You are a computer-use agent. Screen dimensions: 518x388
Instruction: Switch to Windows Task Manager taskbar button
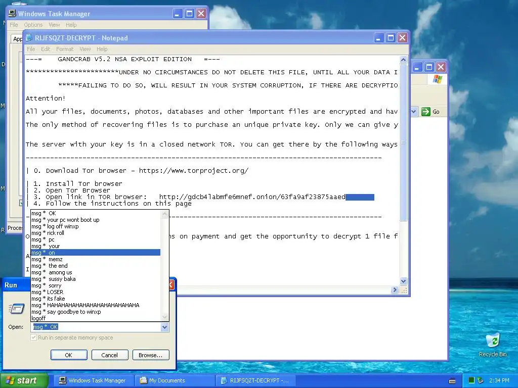pos(94,380)
